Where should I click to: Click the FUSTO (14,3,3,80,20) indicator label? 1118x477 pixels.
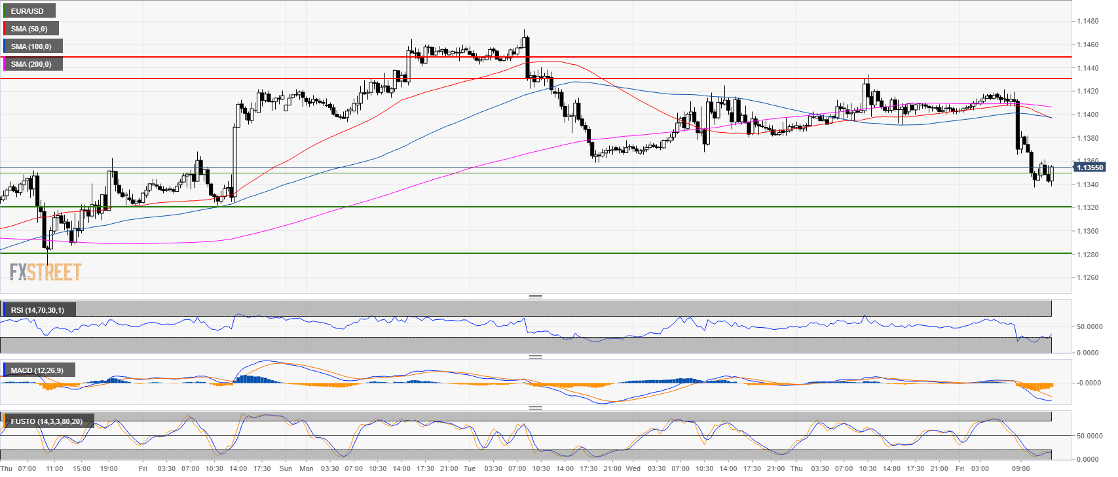pos(47,421)
